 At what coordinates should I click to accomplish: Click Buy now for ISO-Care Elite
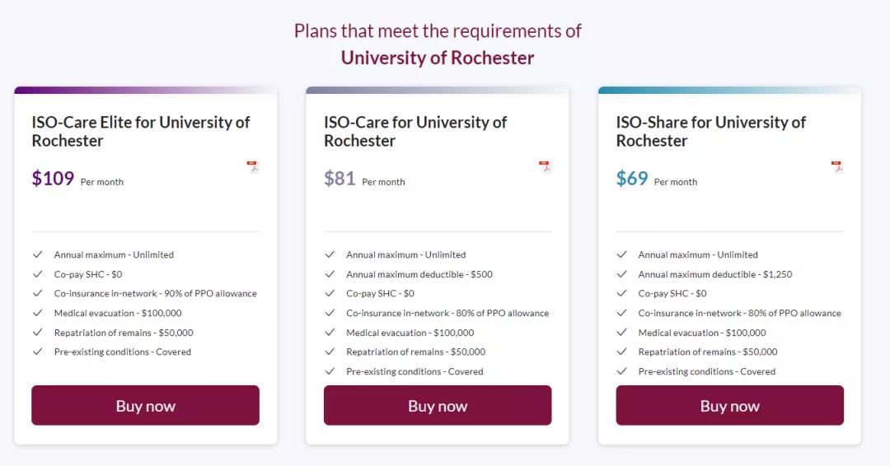click(x=145, y=405)
